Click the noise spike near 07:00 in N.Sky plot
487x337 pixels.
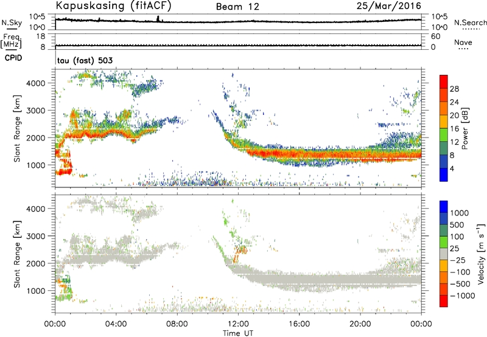coord(158,19)
